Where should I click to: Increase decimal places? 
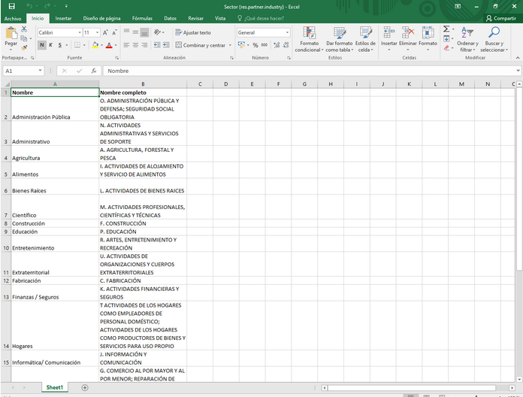(277, 45)
